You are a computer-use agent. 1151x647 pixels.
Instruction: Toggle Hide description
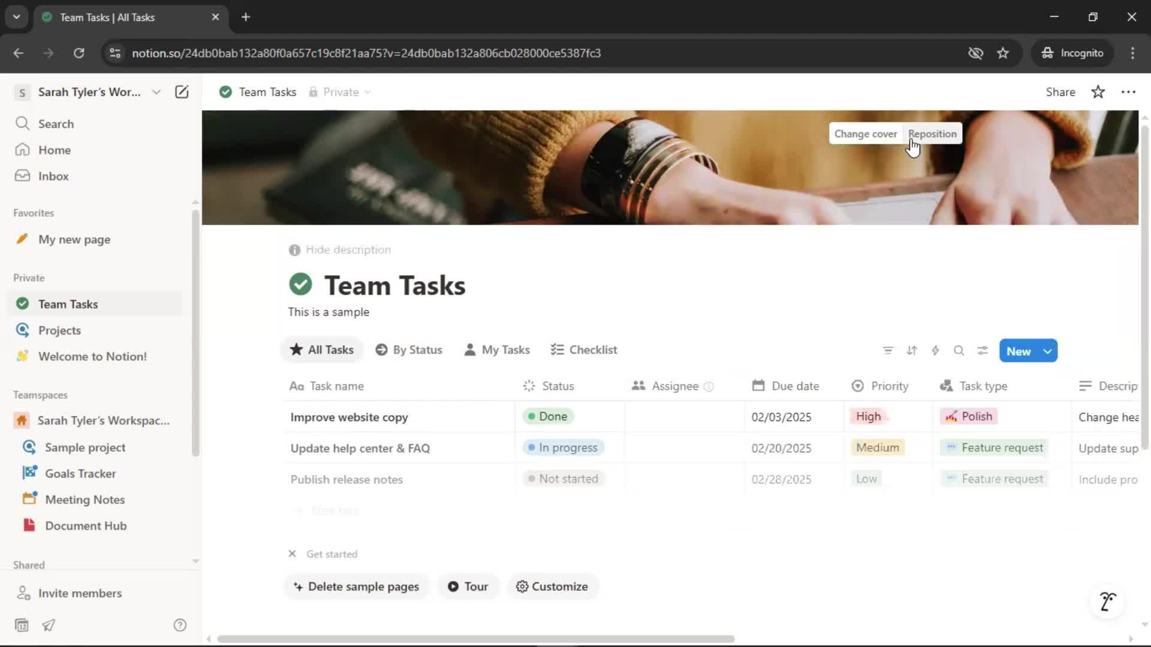(x=340, y=250)
